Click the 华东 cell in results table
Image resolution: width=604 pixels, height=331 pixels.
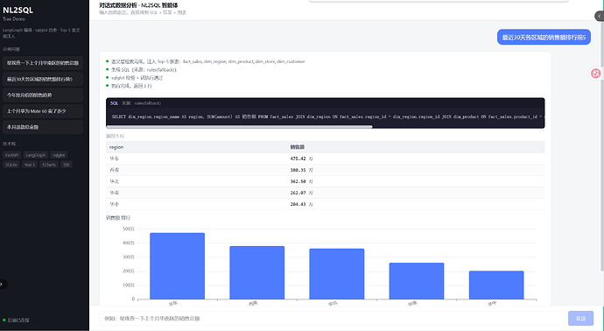[x=114, y=158]
